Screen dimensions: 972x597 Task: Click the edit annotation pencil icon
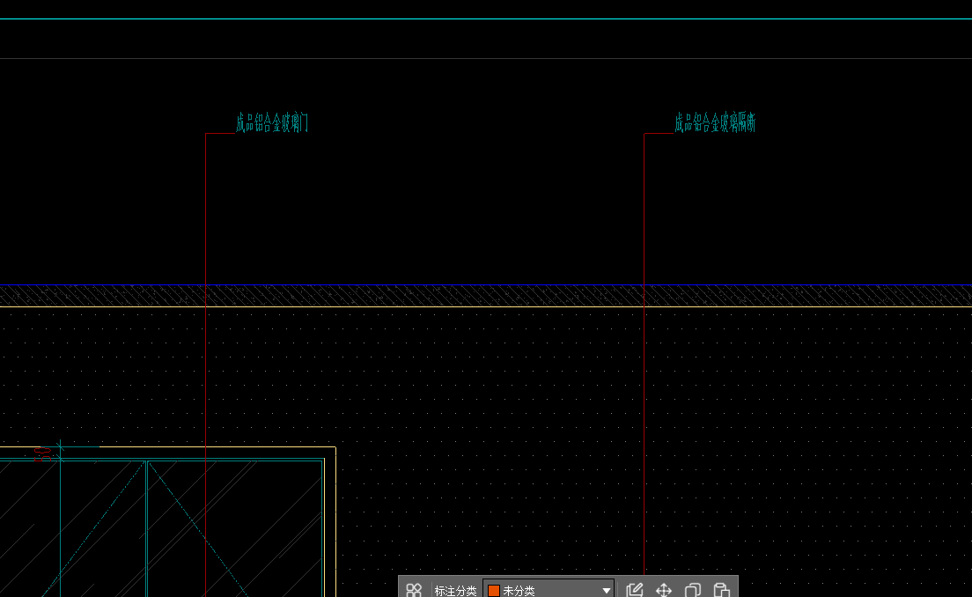click(x=634, y=590)
